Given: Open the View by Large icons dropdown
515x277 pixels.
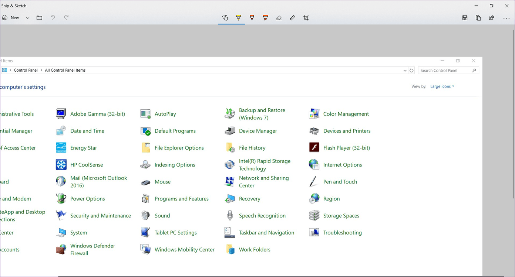Looking at the screenshot, I should tap(442, 86).
